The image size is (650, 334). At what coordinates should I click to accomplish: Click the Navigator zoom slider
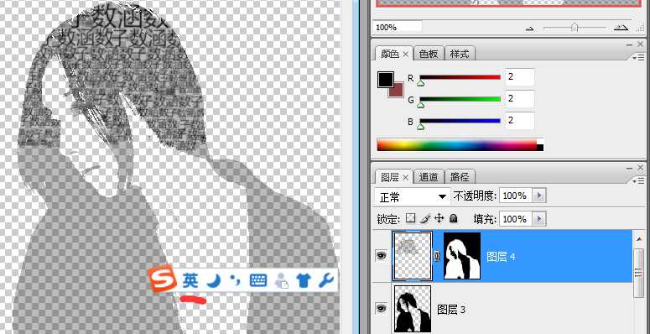tap(575, 28)
